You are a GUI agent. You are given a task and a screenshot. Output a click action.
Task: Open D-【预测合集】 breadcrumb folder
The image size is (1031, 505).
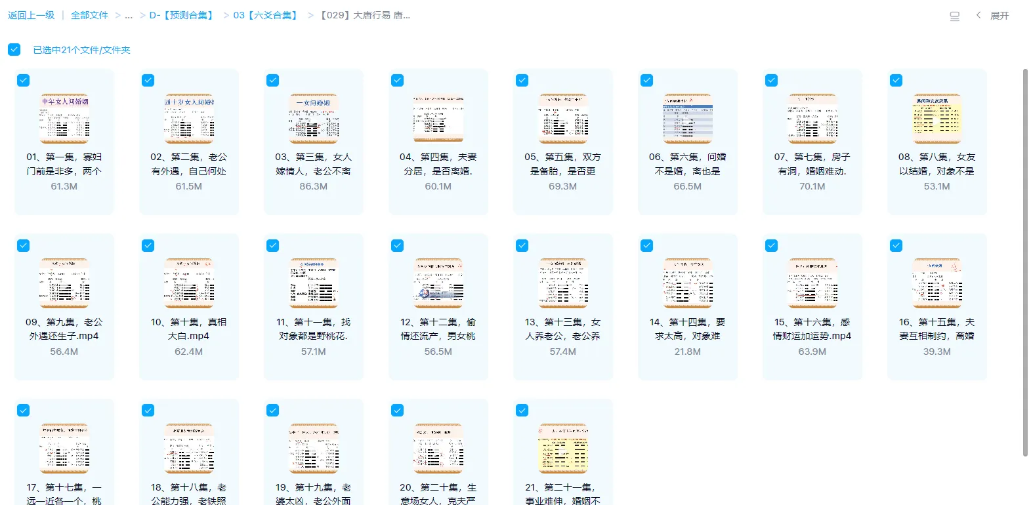coord(182,15)
